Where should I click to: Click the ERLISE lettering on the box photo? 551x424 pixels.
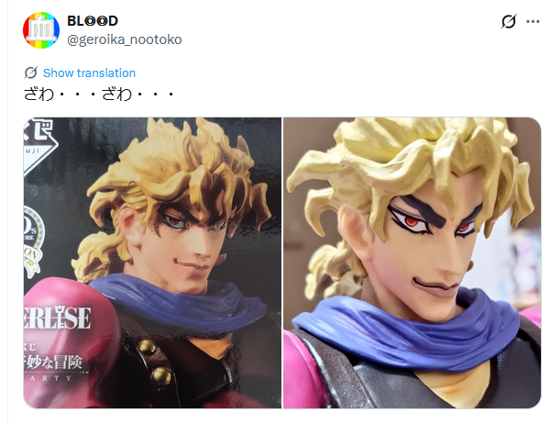coord(57,318)
